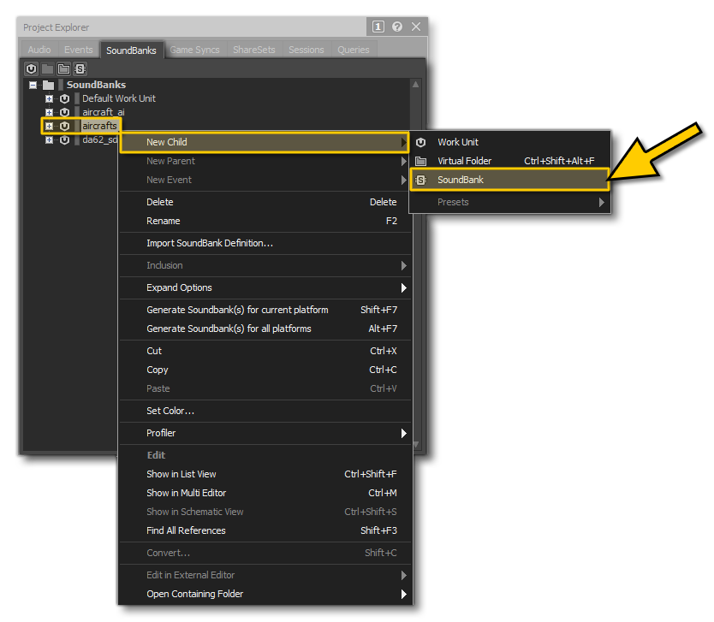Viewport: 714px width, 622px height.
Task: Click the Virtual Folder icon in New Child submenu
Action: 419,161
